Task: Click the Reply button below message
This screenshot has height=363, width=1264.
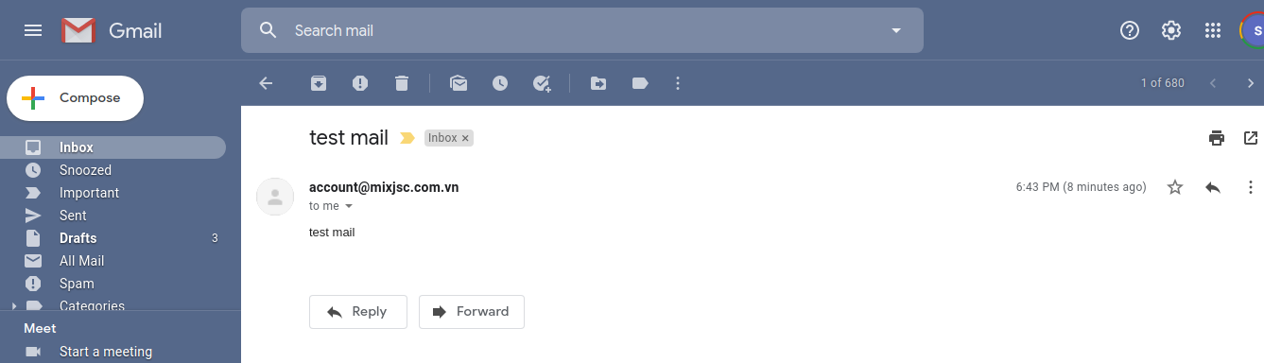Action: coord(358,312)
